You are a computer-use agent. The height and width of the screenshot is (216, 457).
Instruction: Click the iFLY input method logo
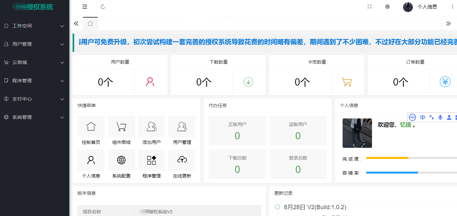pyautogui.click(x=413, y=117)
